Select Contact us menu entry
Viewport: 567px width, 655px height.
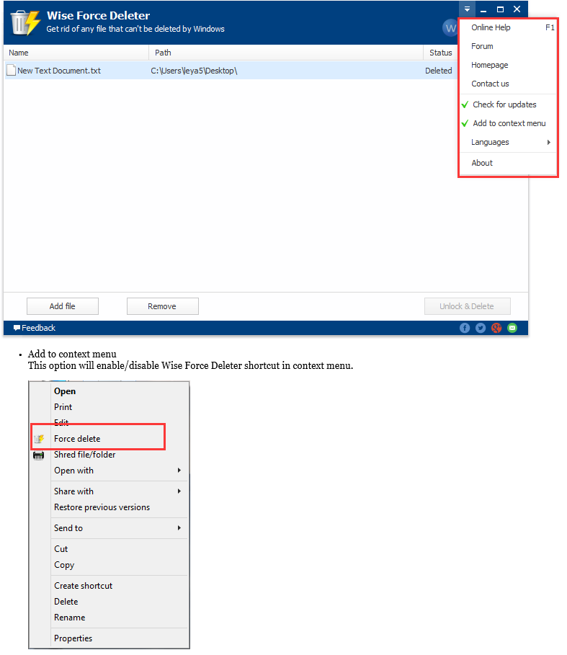click(508, 84)
